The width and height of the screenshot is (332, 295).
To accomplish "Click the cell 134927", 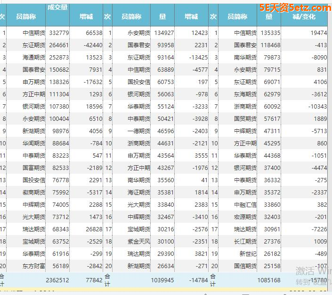I will click(x=164, y=33).
